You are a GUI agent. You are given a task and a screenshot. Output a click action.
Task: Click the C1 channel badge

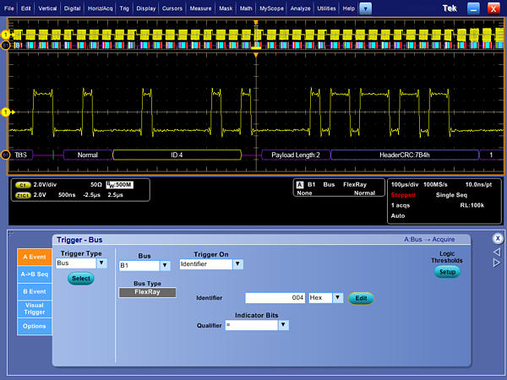(23, 183)
